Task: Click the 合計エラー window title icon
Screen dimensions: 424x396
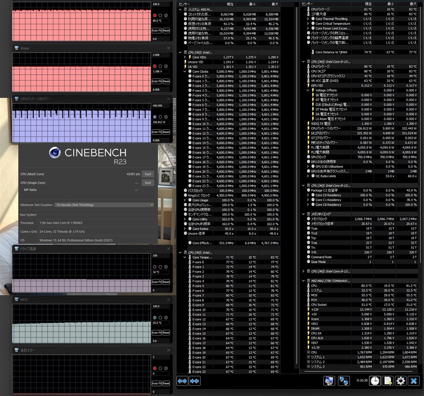Action: click(x=17, y=350)
